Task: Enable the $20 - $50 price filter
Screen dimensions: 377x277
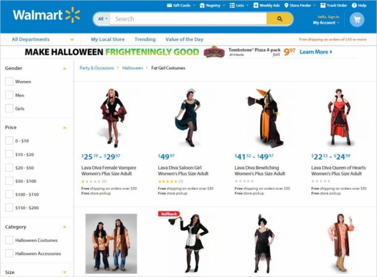Action: pyautogui.click(x=9, y=168)
